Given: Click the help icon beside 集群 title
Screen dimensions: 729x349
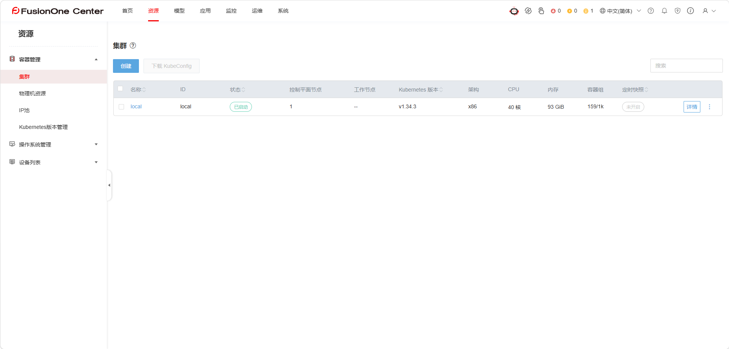Looking at the screenshot, I should pyautogui.click(x=133, y=45).
